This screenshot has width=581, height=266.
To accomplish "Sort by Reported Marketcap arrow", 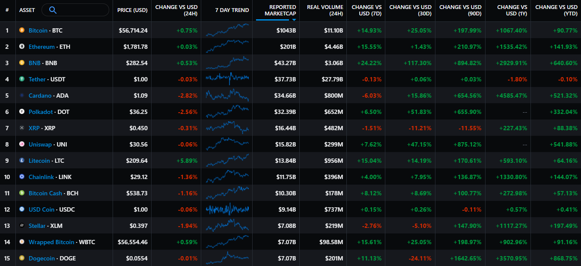I will coord(294,20).
